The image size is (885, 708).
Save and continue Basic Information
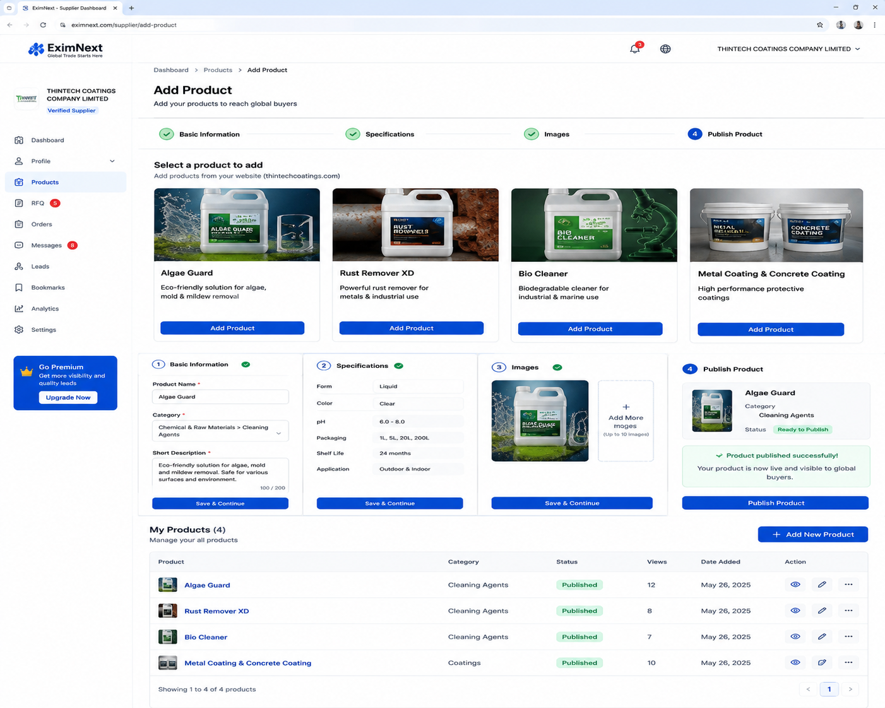(220, 504)
